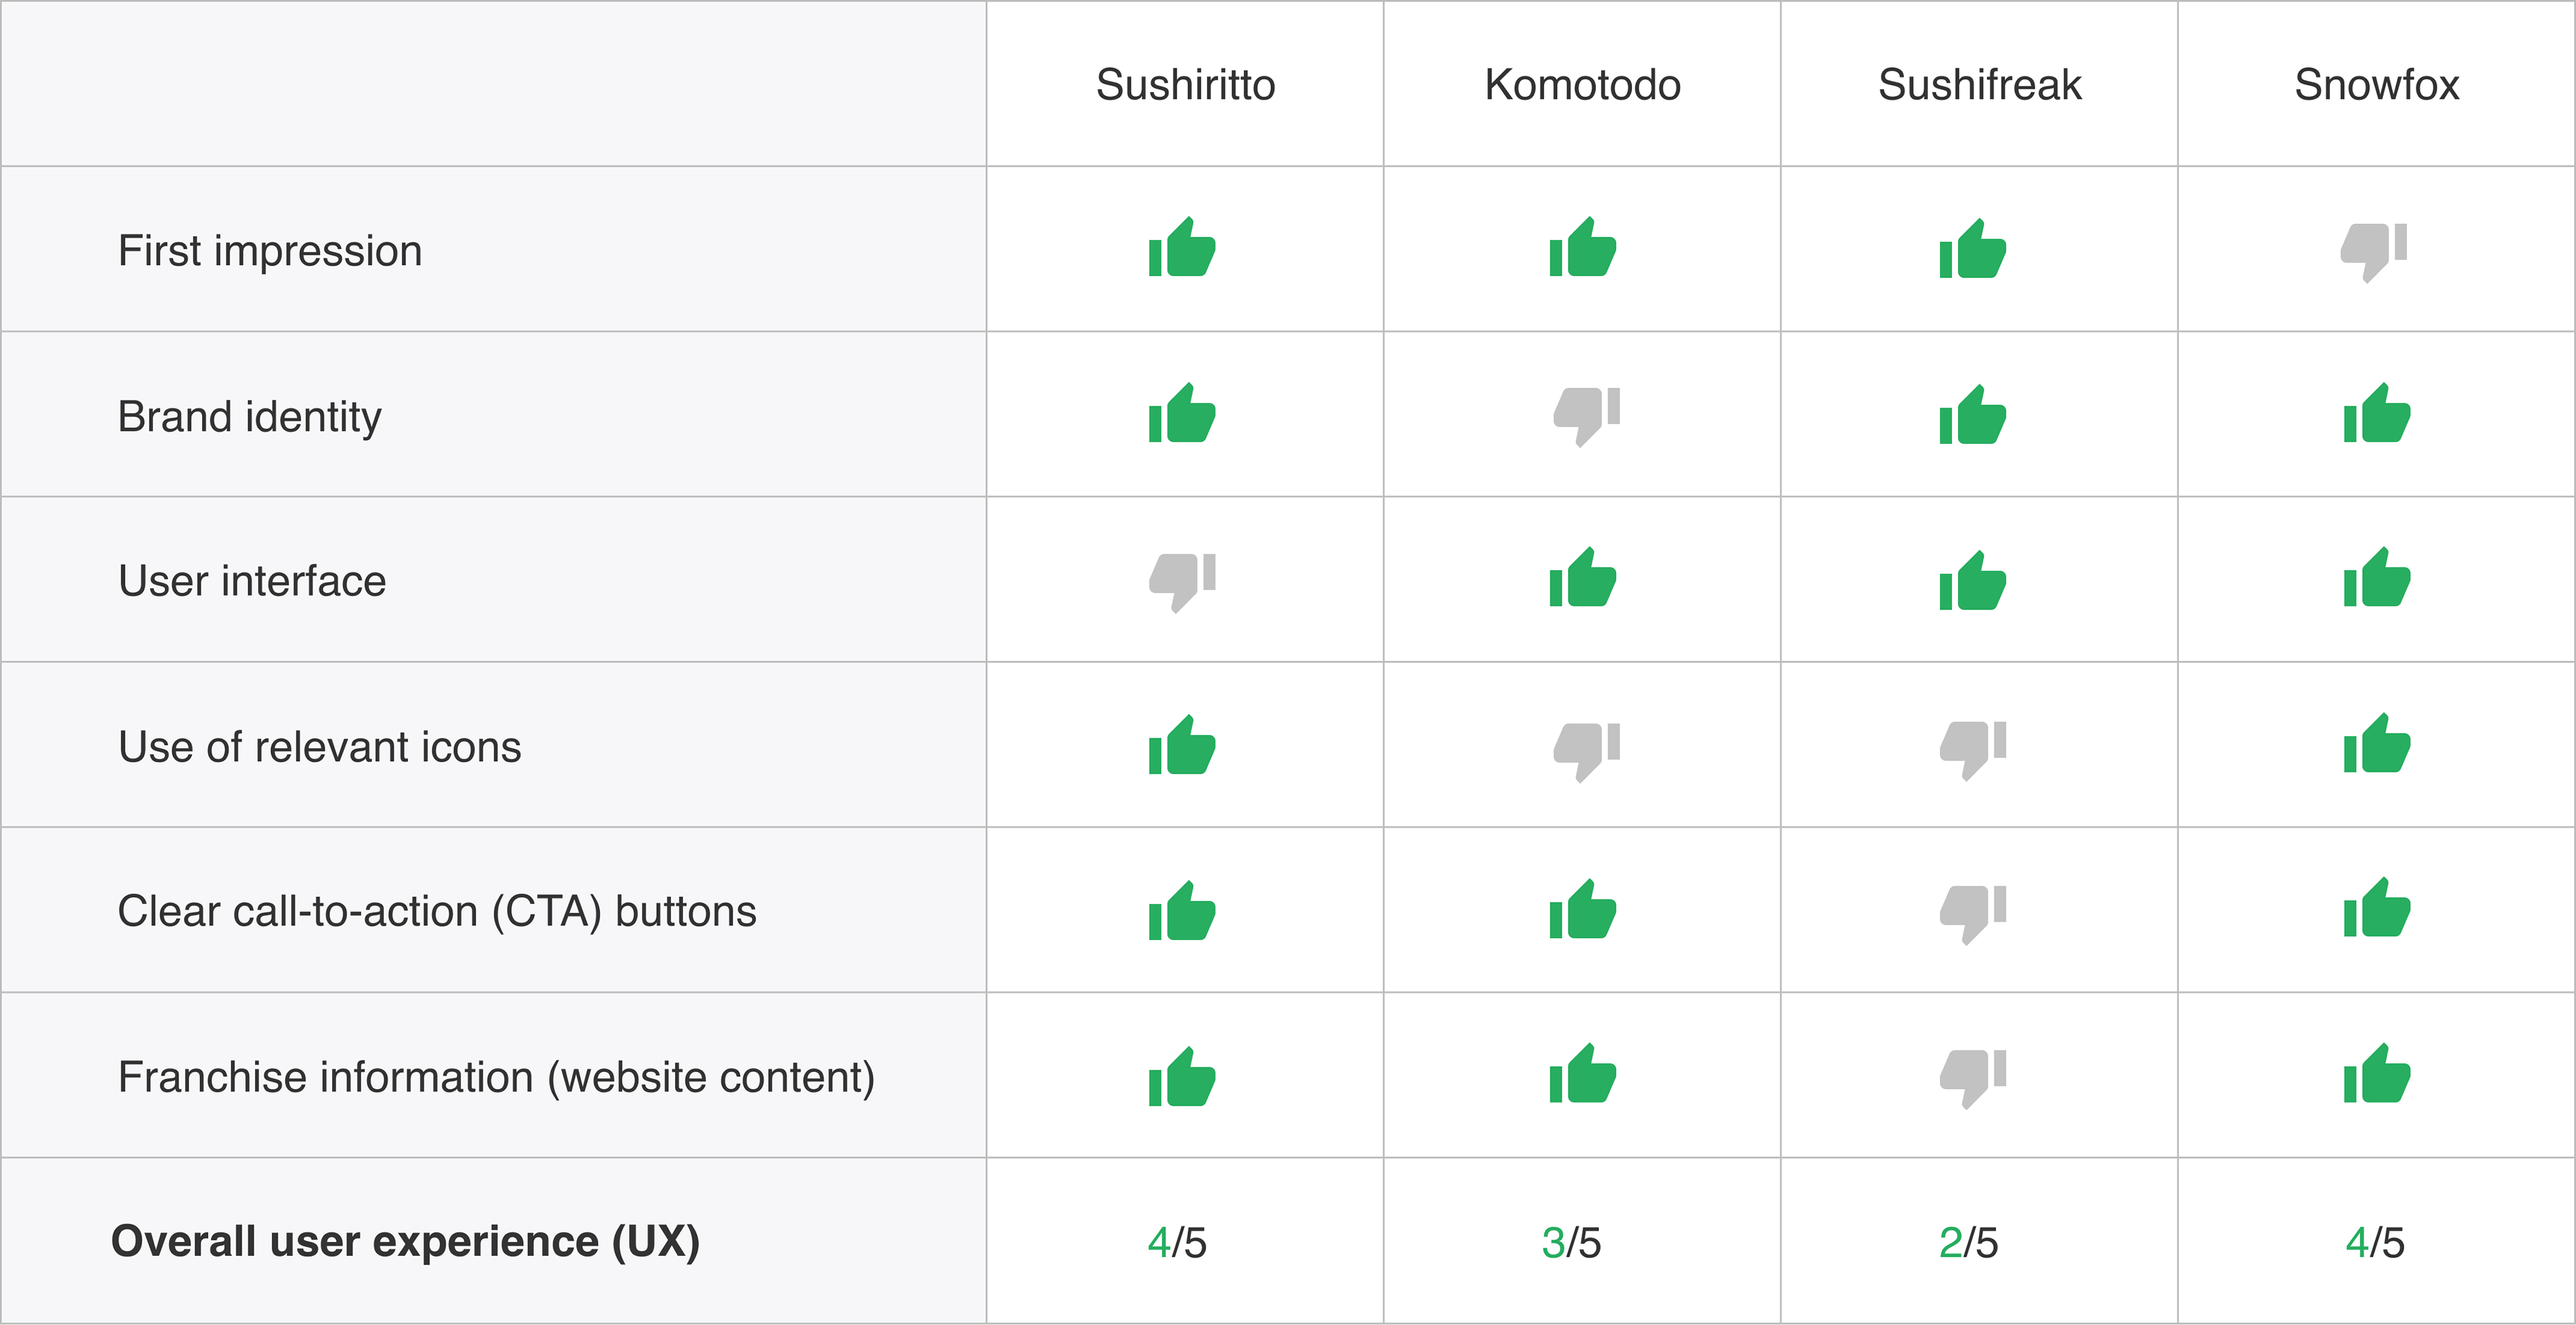Click Sushifreak's CTA buttons thumbs-down icon
The width and height of the screenshot is (2576, 1325).
[x=1973, y=915]
